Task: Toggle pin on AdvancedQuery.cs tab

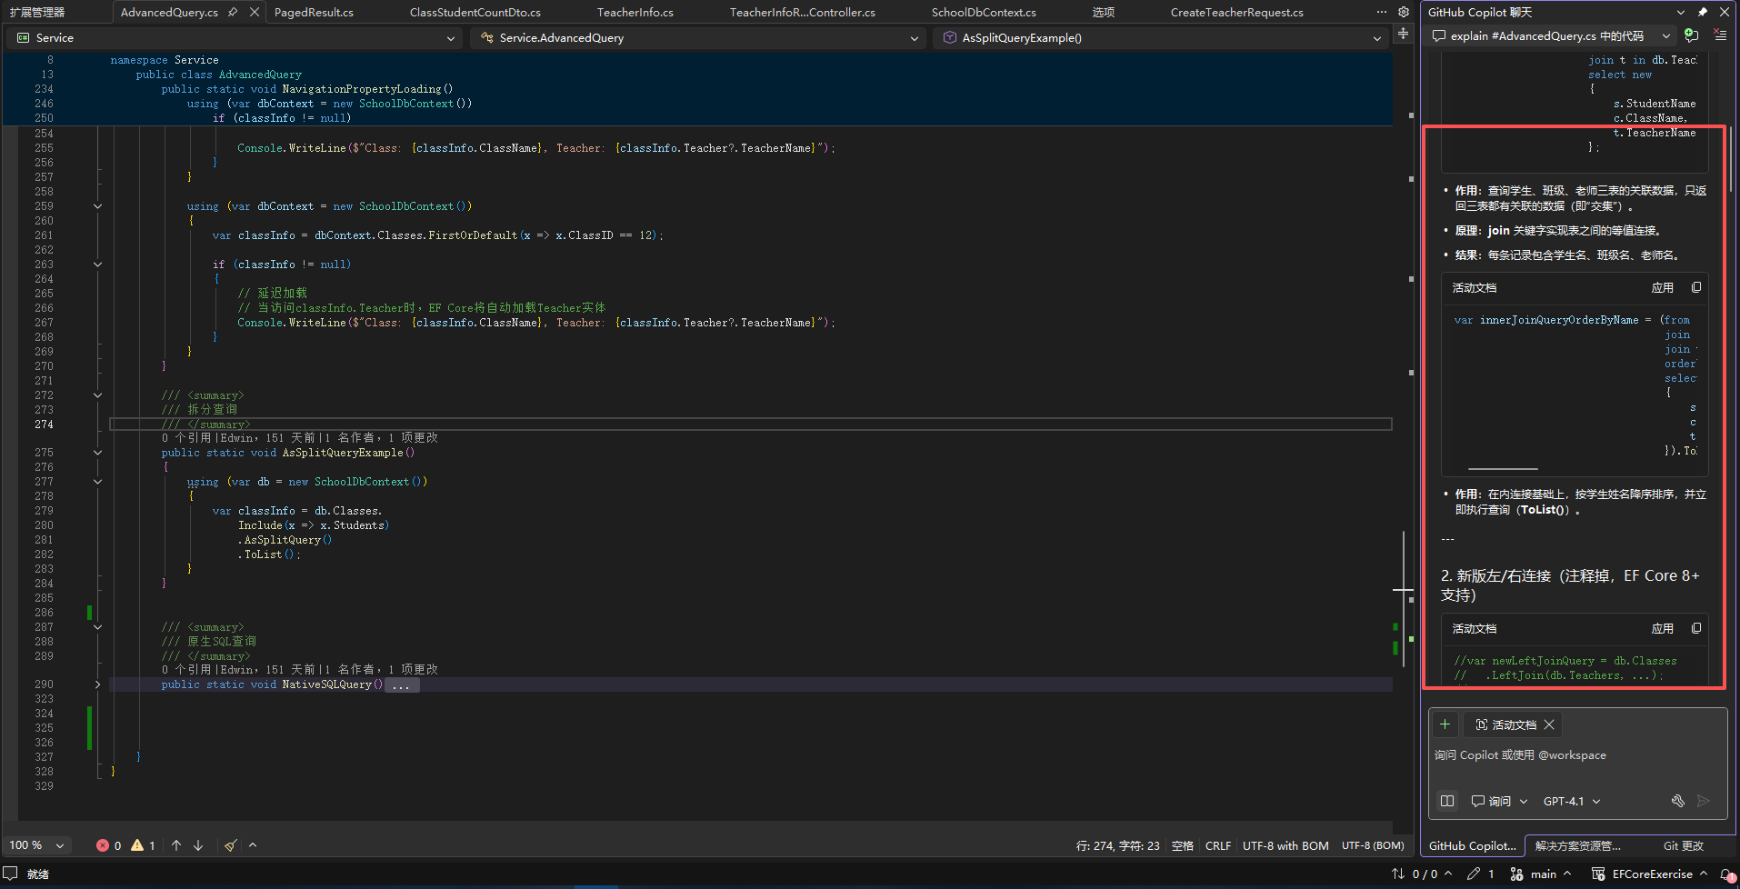Action: coord(234,12)
